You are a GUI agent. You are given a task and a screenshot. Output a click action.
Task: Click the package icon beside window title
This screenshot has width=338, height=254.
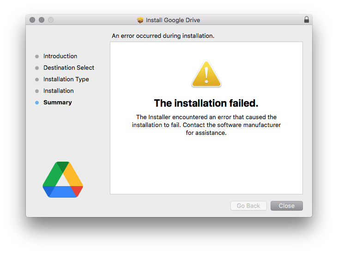[140, 20]
